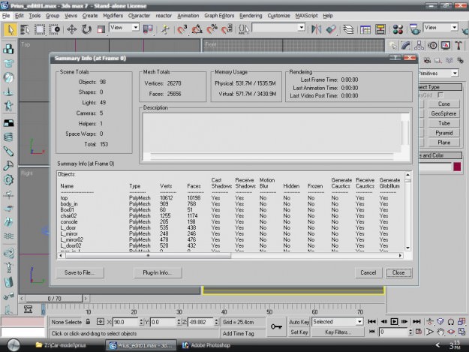Image resolution: width=469 pixels, height=352 pixels.
Task: Click the Render Scene teapot icon
Action: (414, 29)
